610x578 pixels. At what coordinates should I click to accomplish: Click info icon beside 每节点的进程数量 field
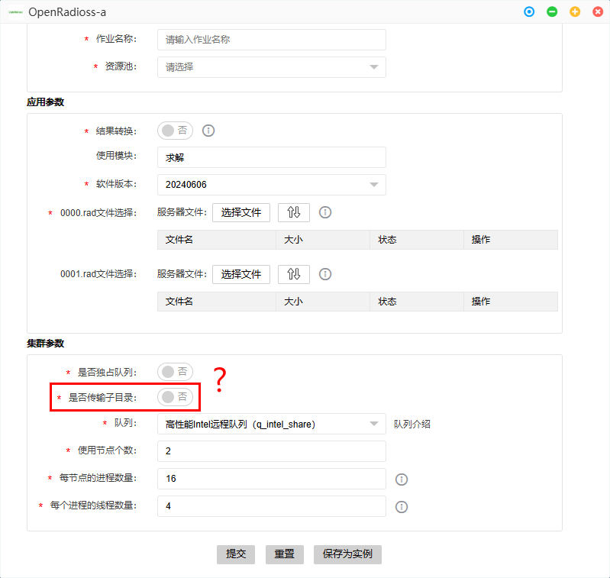click(x=402, y=480)
